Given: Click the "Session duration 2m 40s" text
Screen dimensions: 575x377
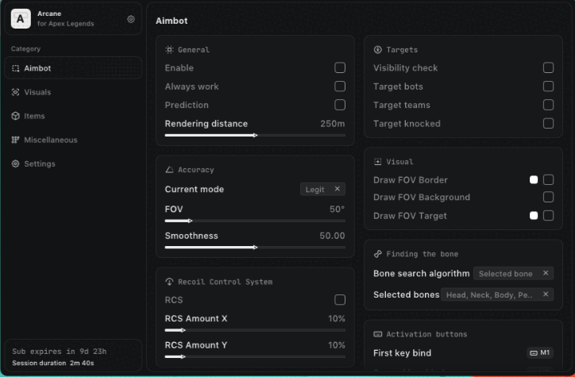Looking at the screenshot, I should click(53, 363).
